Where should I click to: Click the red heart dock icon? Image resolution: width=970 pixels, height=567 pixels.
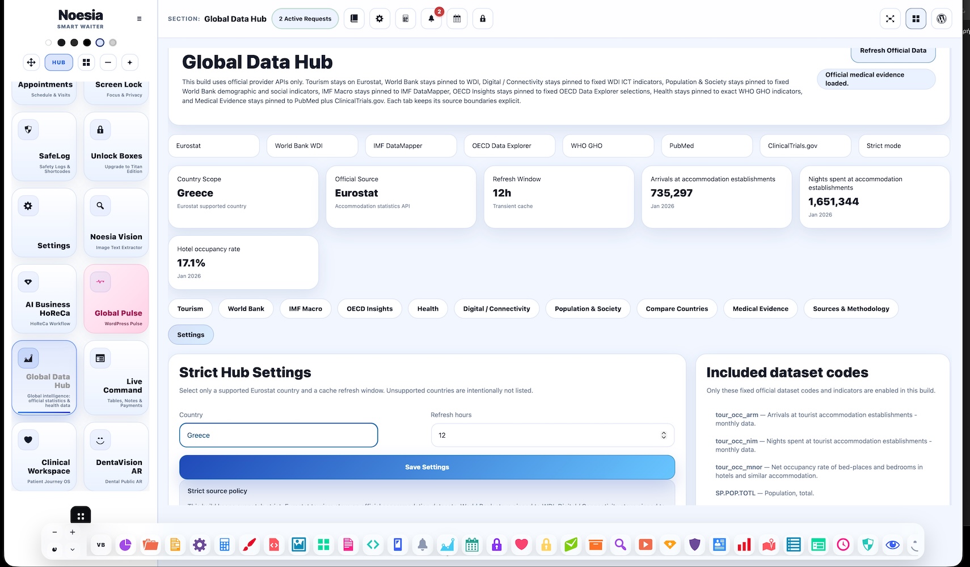521,545
